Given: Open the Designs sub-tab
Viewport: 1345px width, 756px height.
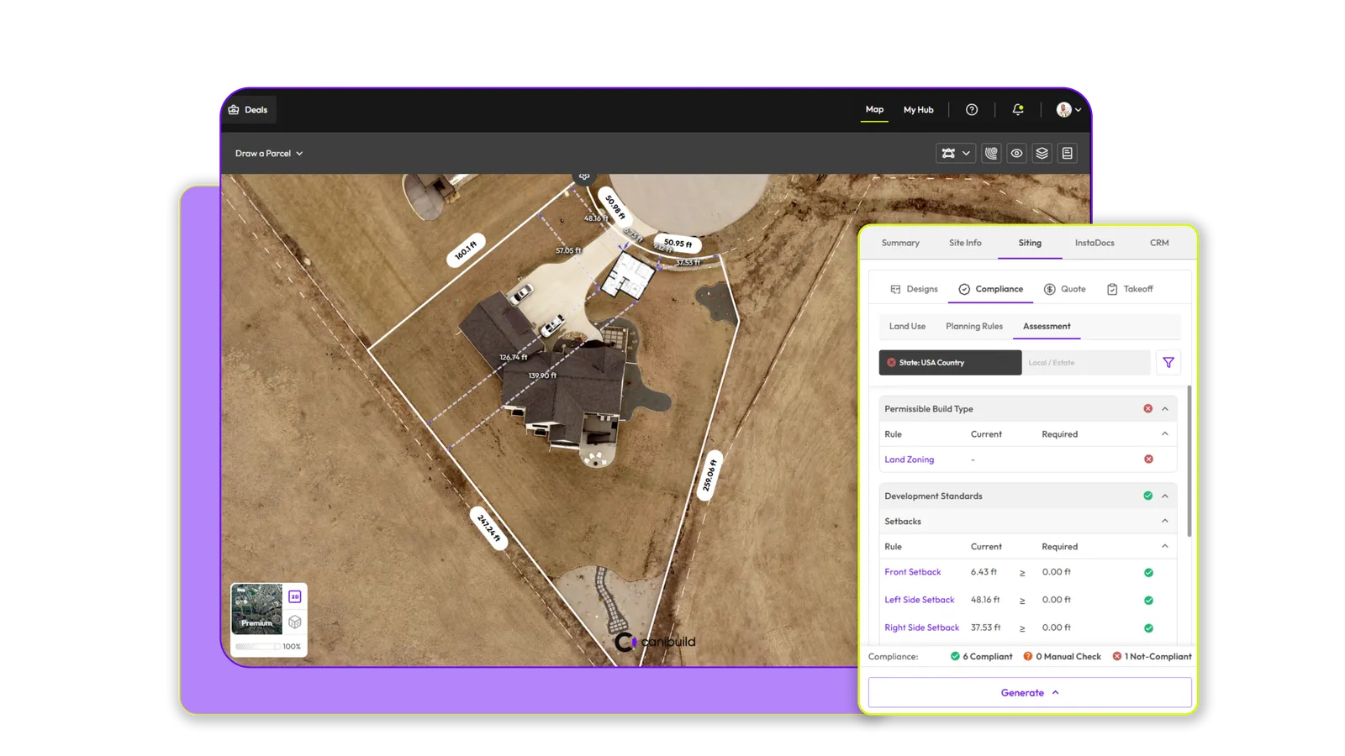Looking at the screenshot, I should [914, 289].
